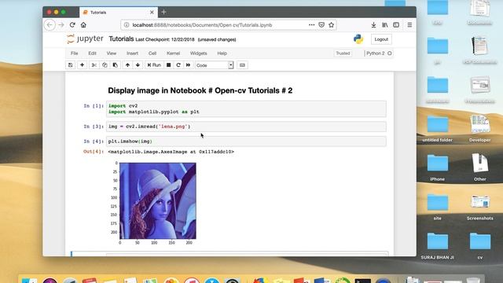This screenshot has height=283, width=503.
Task: Run the selected cell
Action: [x=154, y=65]
